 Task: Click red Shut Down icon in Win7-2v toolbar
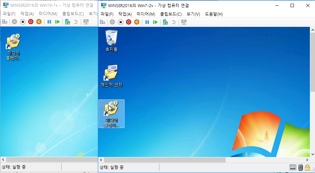[x=128, y=22]
